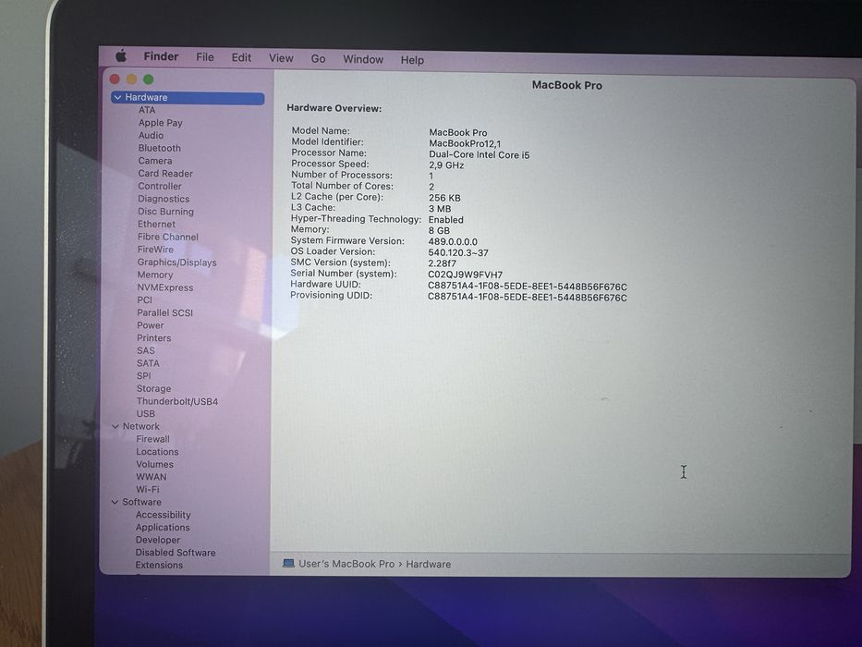Viewport: 862px width, 647px height.
Task: Collapse the Network section chevron
Action: (x=115, y=426)
